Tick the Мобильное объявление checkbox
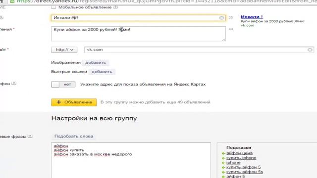This screenshot has height=178, width=317. [53, 7]
